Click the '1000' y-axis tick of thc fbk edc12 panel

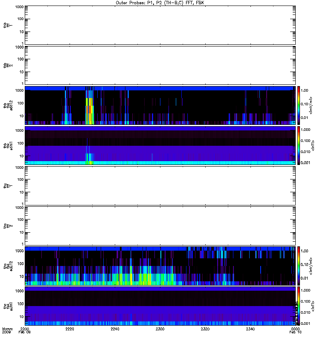[19, 251]
